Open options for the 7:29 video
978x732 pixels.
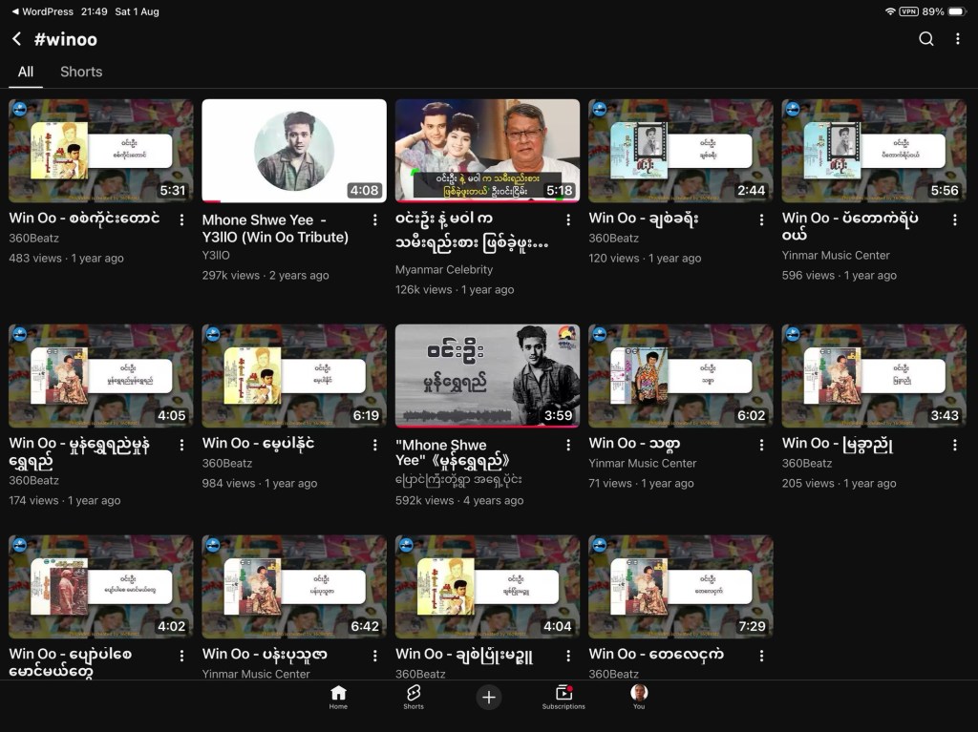click(x=761, y=656)
